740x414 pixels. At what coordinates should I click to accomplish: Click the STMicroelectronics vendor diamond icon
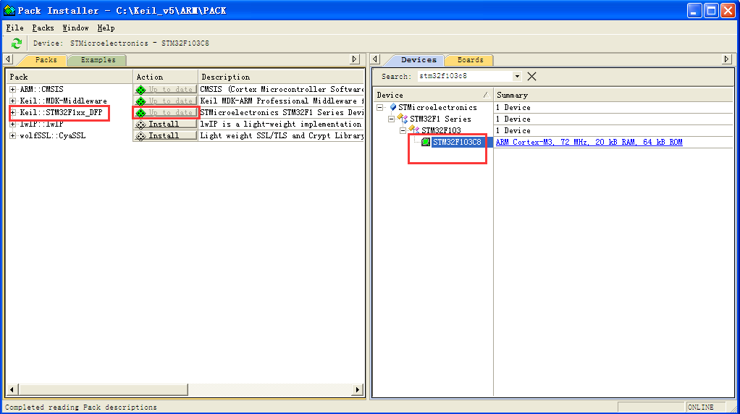[392, 108]
